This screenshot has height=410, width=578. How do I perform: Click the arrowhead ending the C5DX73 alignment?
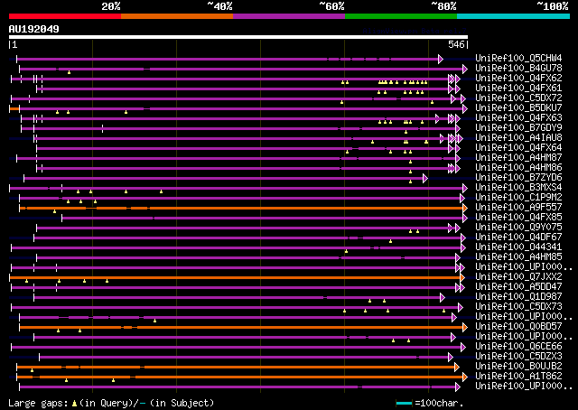pos(460,307)
